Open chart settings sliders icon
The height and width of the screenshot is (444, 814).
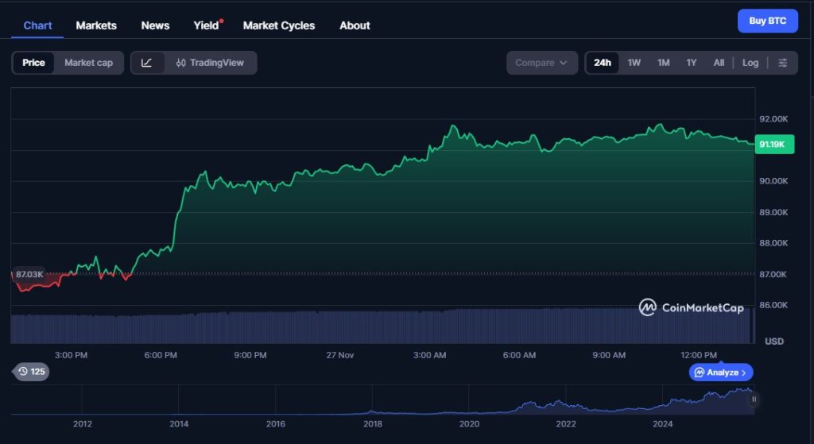783,63
